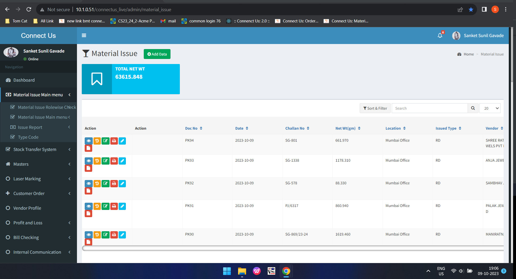Print the PK92 material issue

pos(114,184)
